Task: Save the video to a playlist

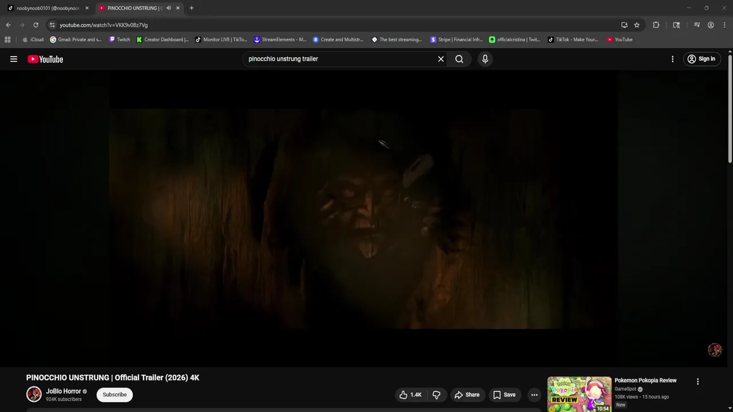Action: pyautogui.click(x=504, y=395)
